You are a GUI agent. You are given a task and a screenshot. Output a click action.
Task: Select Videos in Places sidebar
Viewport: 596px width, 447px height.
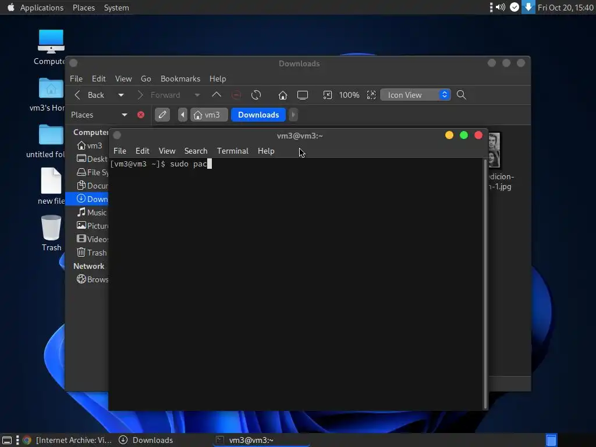[x=92, y=239]
